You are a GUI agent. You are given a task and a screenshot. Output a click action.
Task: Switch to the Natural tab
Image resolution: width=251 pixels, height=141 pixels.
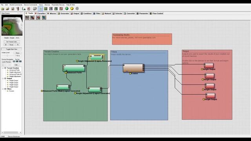coord(106,14)
